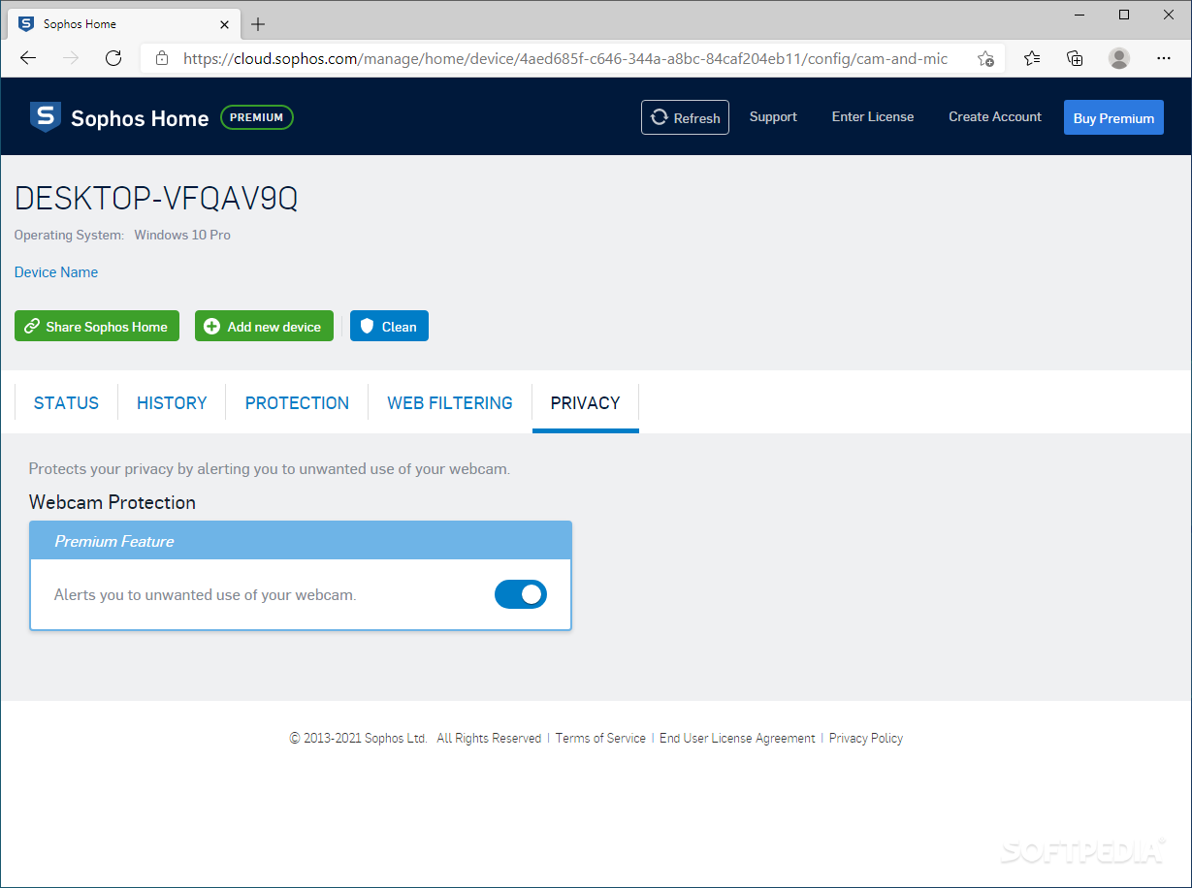This screenshot has width=1192, height=888.
Task: Click the Create Account link
Action: coord(995,116)
